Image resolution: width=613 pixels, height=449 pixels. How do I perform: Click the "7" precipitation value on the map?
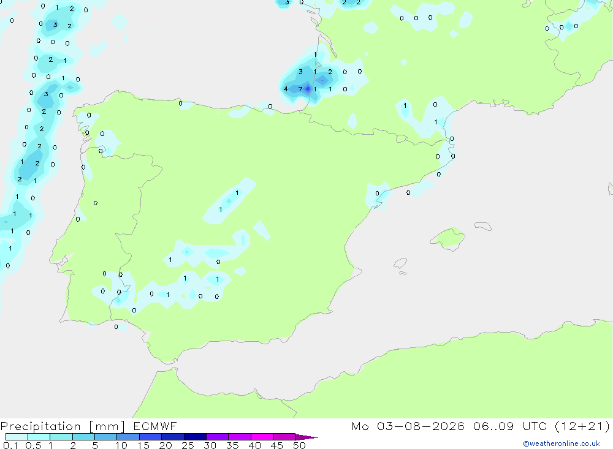coord(300,89)
